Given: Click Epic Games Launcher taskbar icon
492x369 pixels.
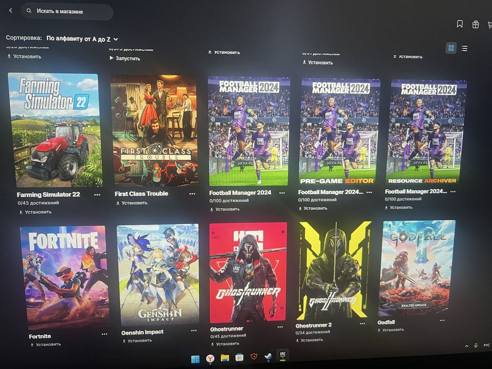Looking at the screenshot, I should pyautogui.click(x=282, y=355).
